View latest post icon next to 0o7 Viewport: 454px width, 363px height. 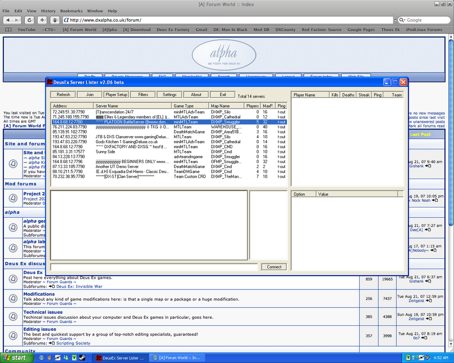pos(424,338)
